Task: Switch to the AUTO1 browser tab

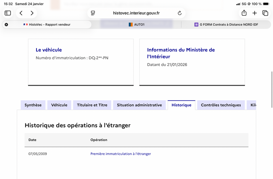Action: [x=136, y=25]
